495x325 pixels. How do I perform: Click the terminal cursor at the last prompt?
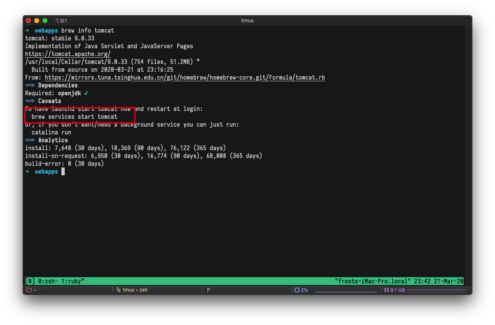click(x=63, y=172)
